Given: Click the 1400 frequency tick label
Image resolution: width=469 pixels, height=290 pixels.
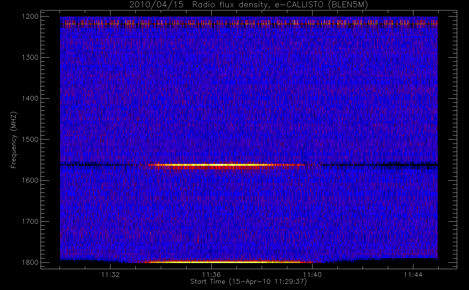Looking at the screenshot, I should (x=30, y=99).
